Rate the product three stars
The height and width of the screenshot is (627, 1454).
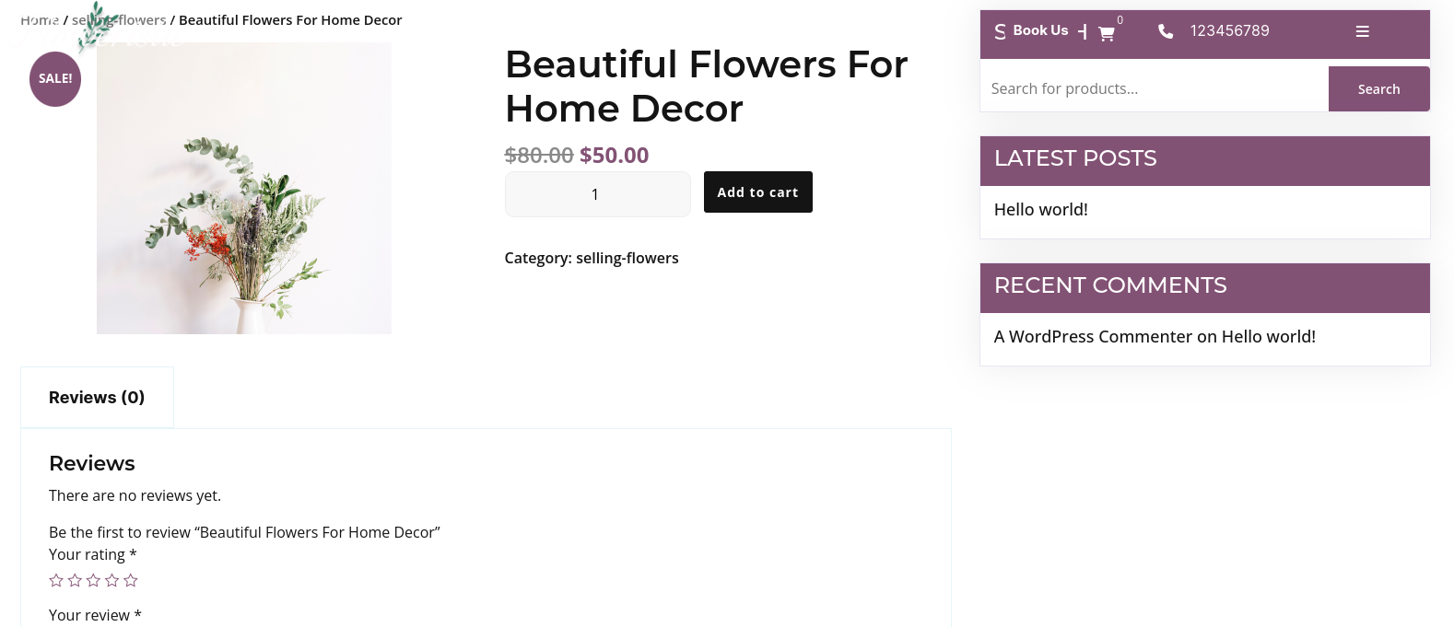(93, 580)
